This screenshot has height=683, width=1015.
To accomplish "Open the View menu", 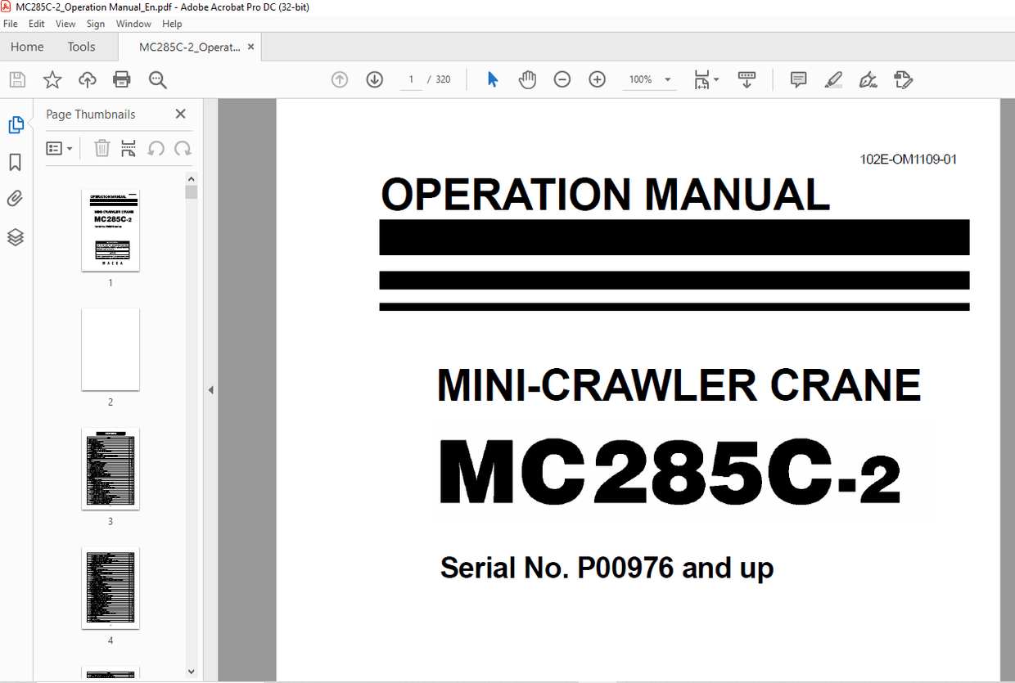I will point(65,23).
